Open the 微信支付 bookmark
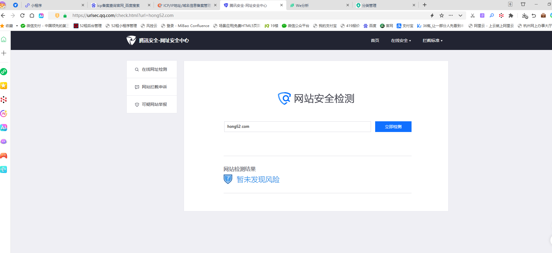 pyautogui.click(x=45, y=26)
